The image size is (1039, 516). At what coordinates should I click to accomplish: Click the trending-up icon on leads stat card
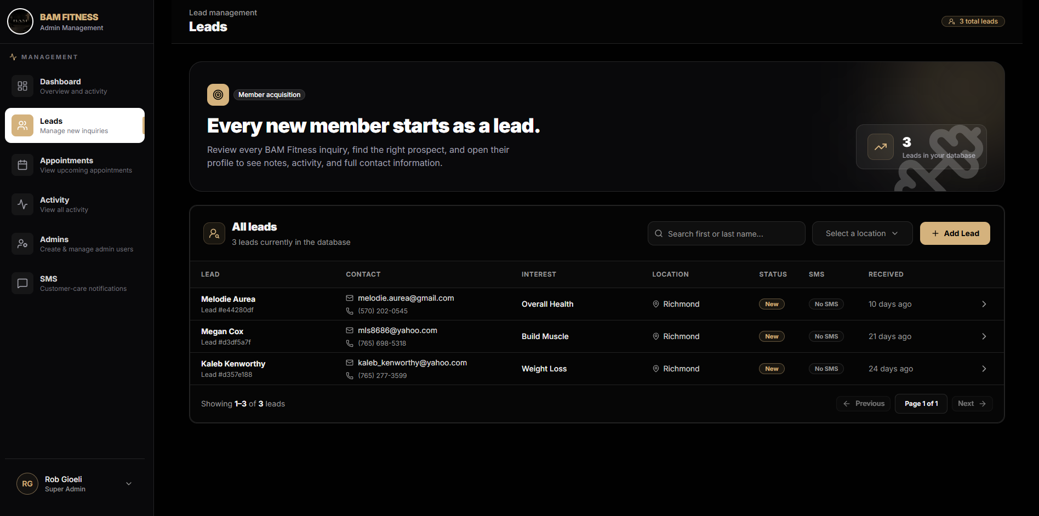881,147
